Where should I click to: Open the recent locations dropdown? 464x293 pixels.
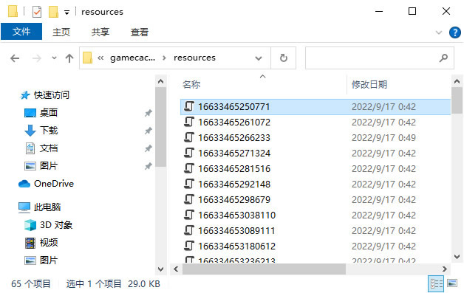pos(54,58)
